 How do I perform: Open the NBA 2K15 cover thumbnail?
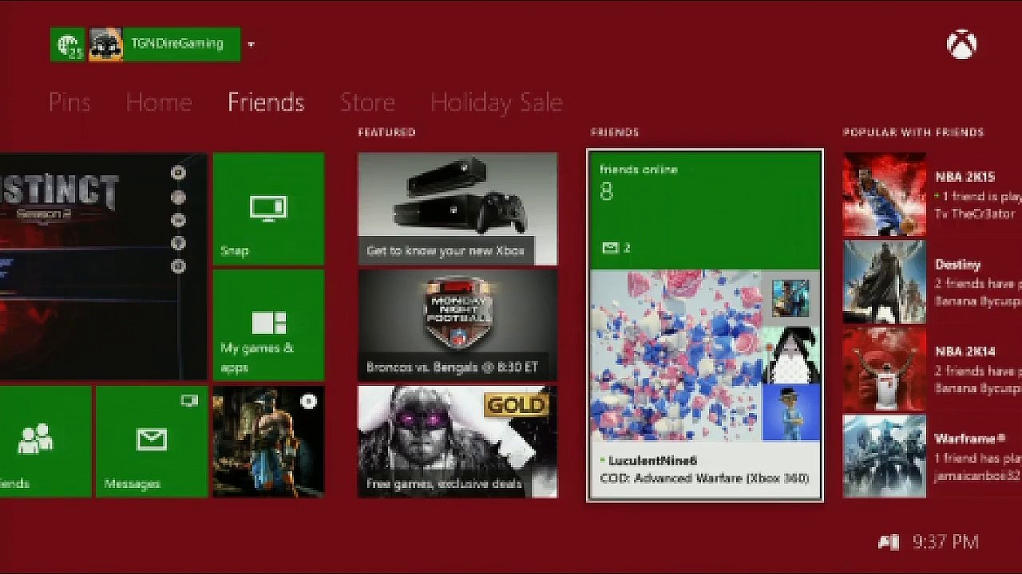point(885,195)
